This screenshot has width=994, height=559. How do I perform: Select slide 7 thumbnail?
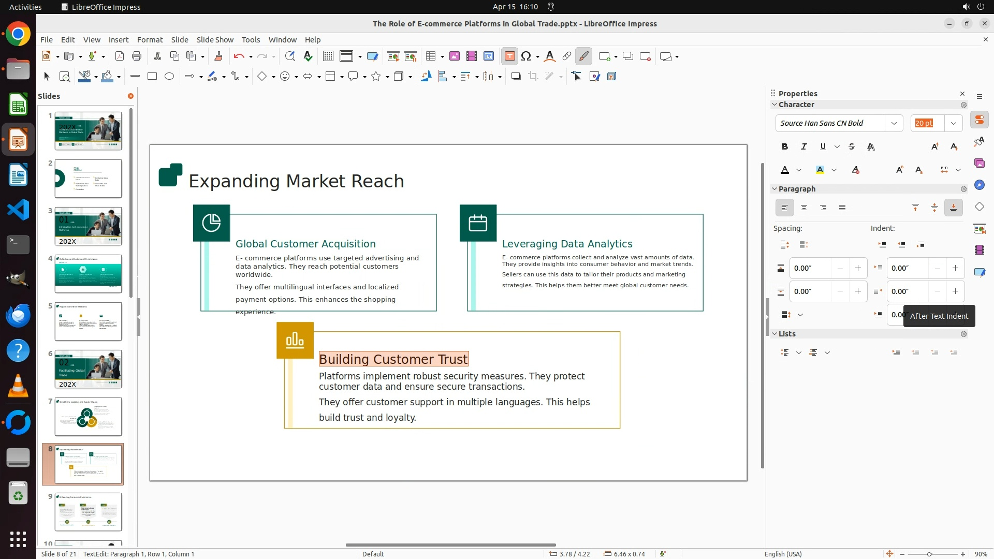88,417
